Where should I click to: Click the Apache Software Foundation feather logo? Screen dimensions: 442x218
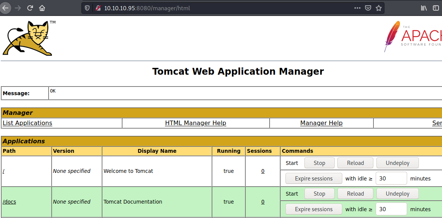tap(413, 36)
